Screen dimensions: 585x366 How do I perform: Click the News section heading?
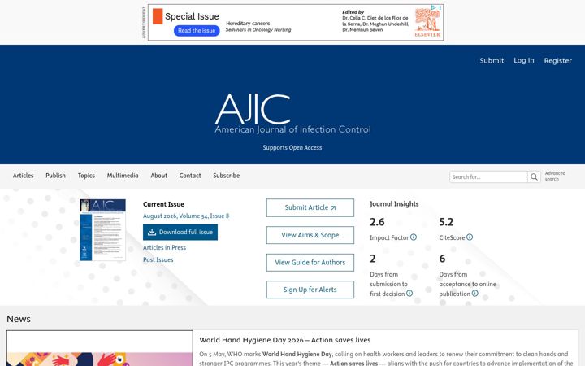(19, 319)
